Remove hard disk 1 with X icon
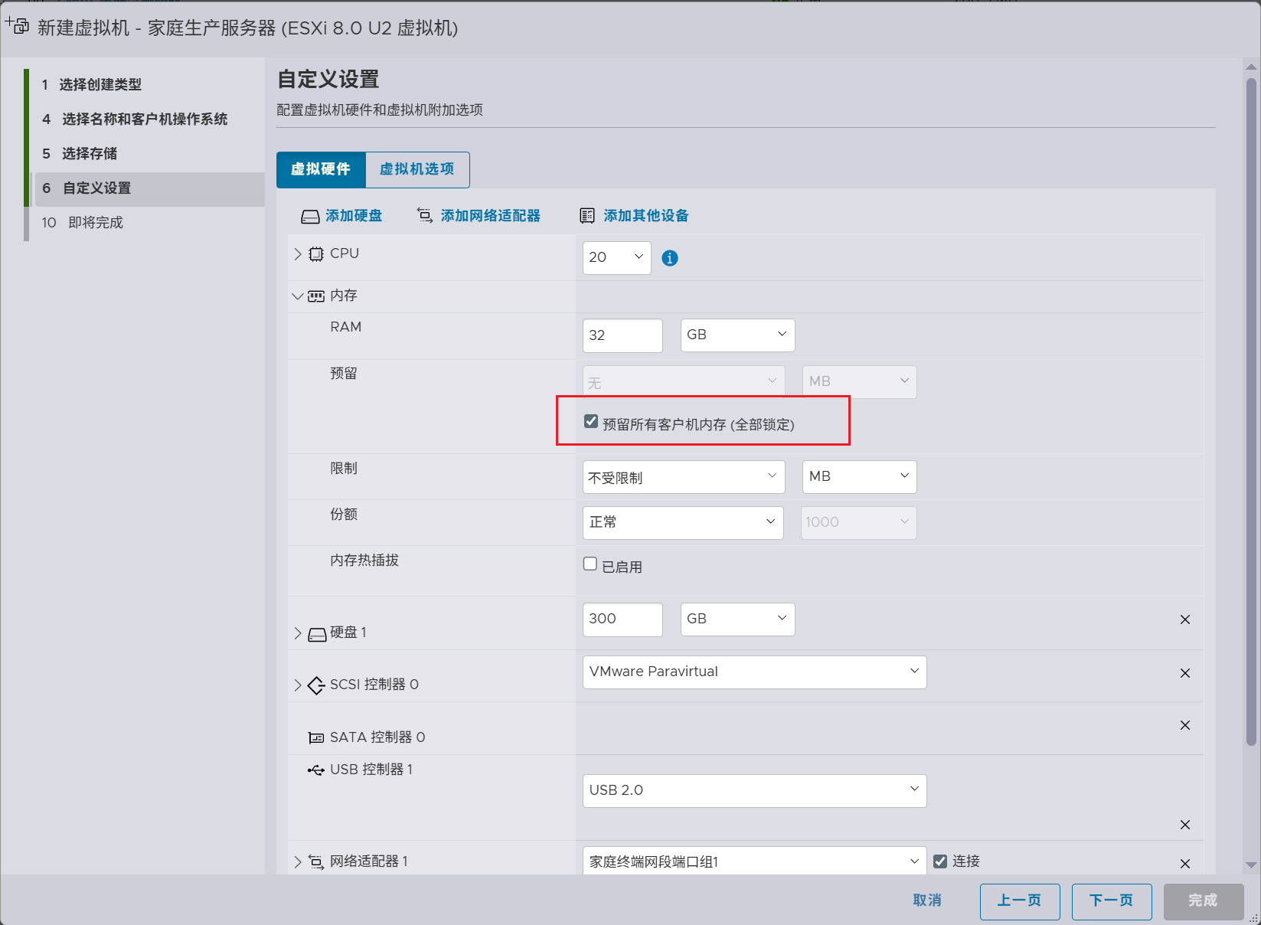Image resolution: width=1261 pixels, height=925 pixels. 1184,619
